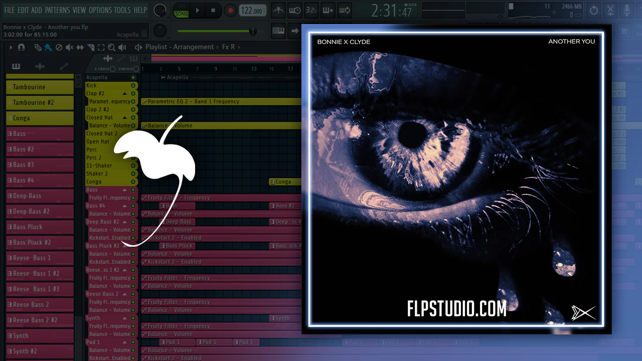Click the metronome icon

pyautogui.click(x=279, y=10)
